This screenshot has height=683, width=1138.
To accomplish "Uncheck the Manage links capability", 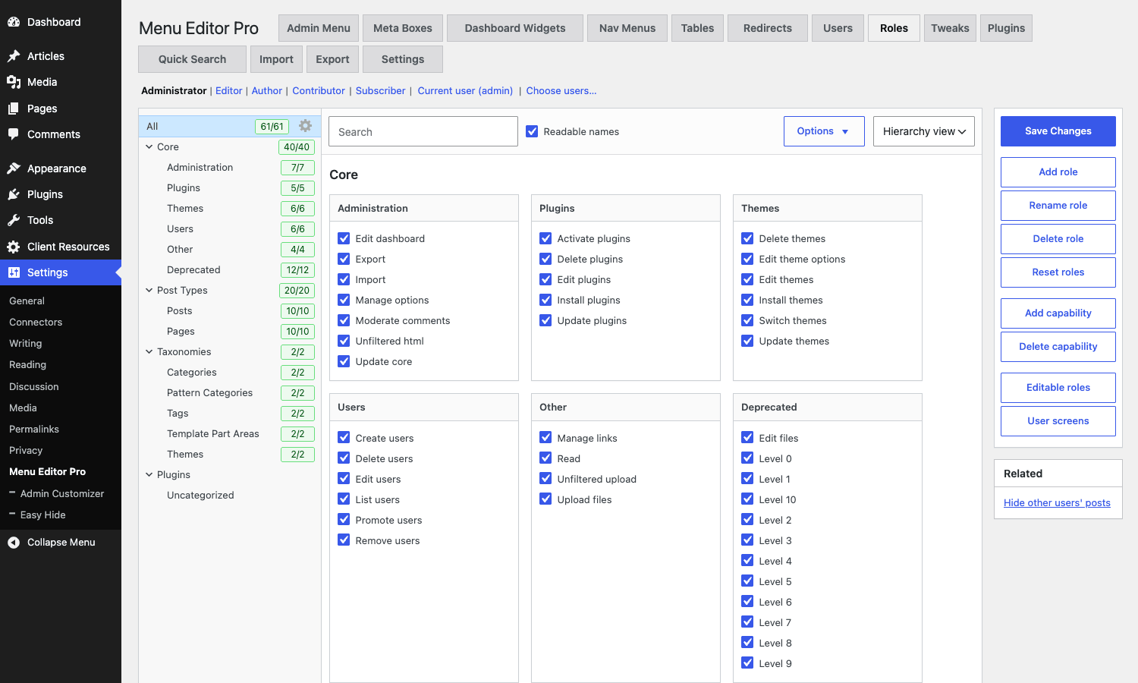I will click(545, 438).
